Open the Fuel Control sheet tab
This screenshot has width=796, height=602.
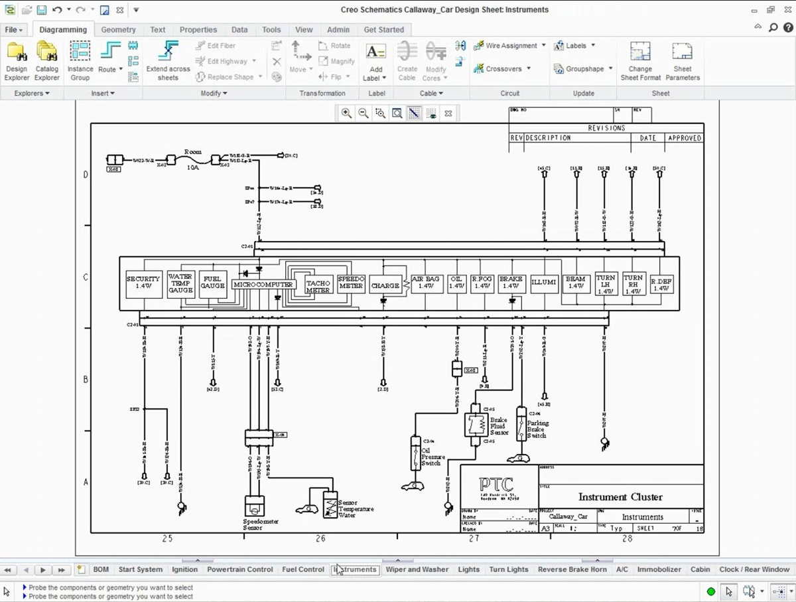303,569
